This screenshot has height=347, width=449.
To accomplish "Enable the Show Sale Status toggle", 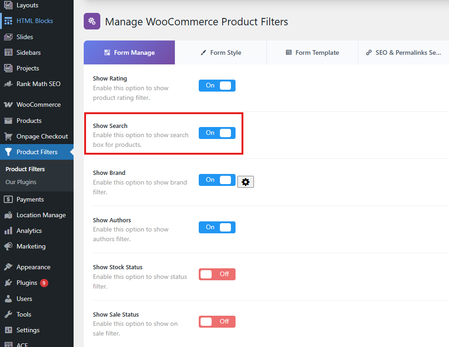I will pos(217,322).
